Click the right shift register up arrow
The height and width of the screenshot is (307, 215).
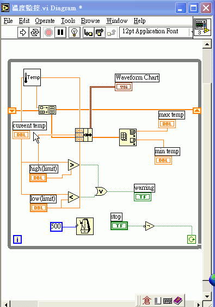[x=197, y=111]
